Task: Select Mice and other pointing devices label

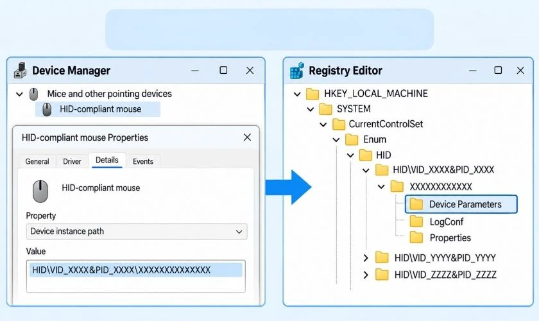Action: pos(109,94)
